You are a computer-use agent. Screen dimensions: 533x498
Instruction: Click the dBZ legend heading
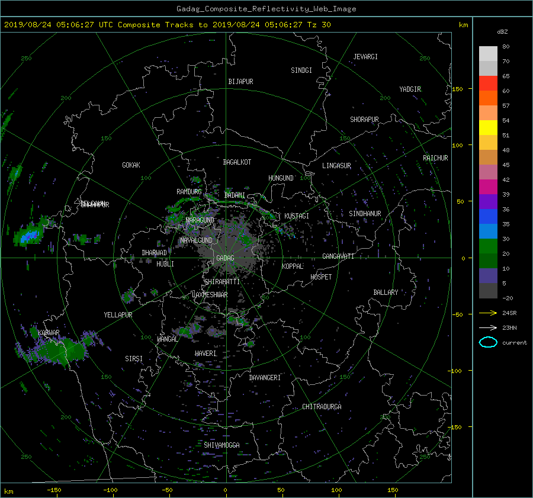(x=502, y=32)
